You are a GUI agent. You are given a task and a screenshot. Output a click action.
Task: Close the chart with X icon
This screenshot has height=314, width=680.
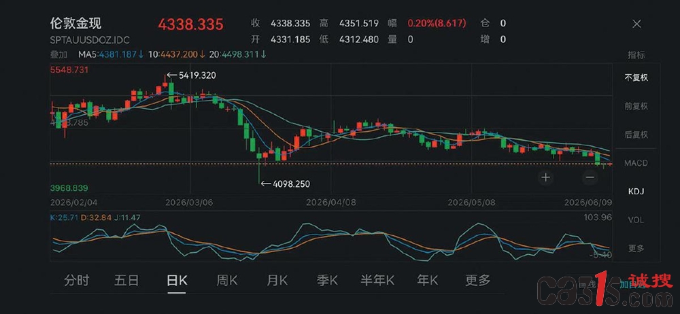point(636,24)
